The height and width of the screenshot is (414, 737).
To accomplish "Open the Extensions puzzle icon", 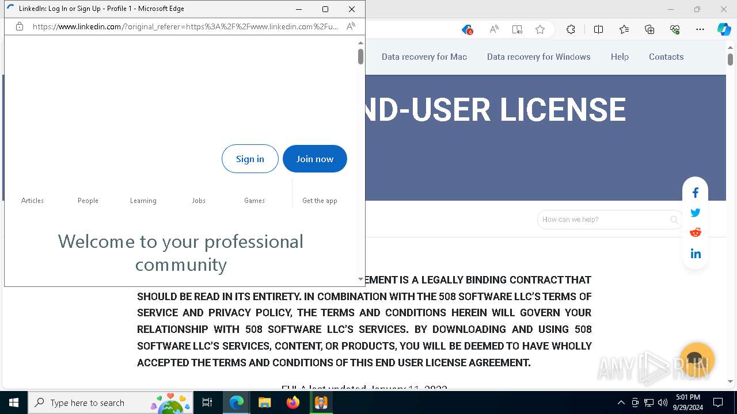I will [571, 30].
